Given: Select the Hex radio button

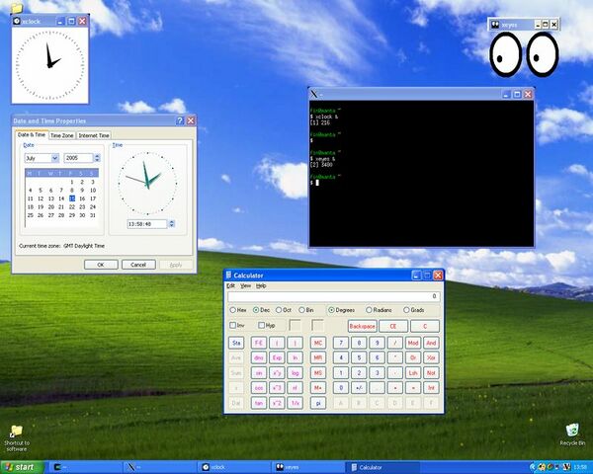Looking at the screenshot, I should (x=232, y=309).
